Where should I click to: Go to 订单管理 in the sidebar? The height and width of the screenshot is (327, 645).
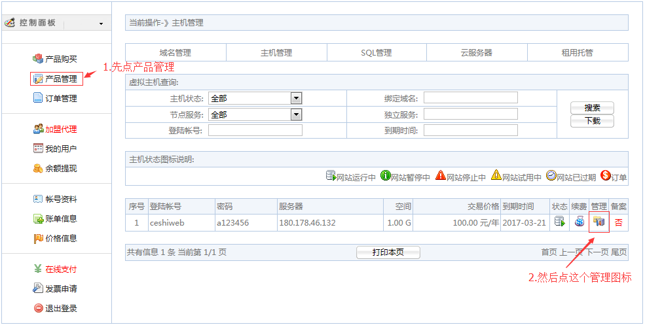coord(60,99)
